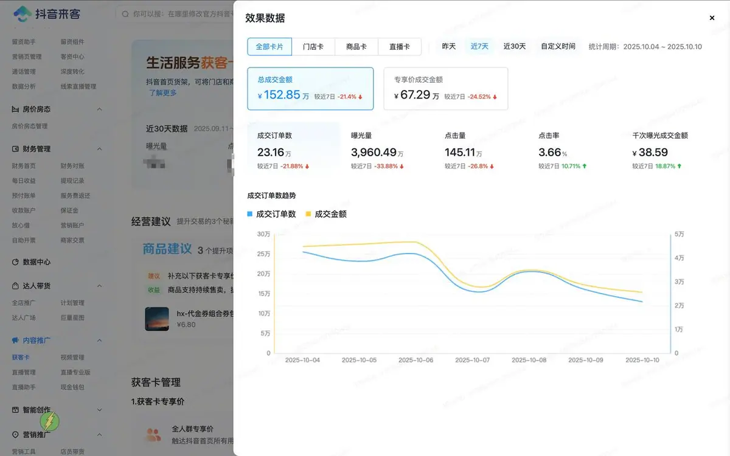The width and height of the screenshot is (730, 456).
Task: Open 达人广场 in the sidebar
Action: pyautogui.click(x=24, y=317)
